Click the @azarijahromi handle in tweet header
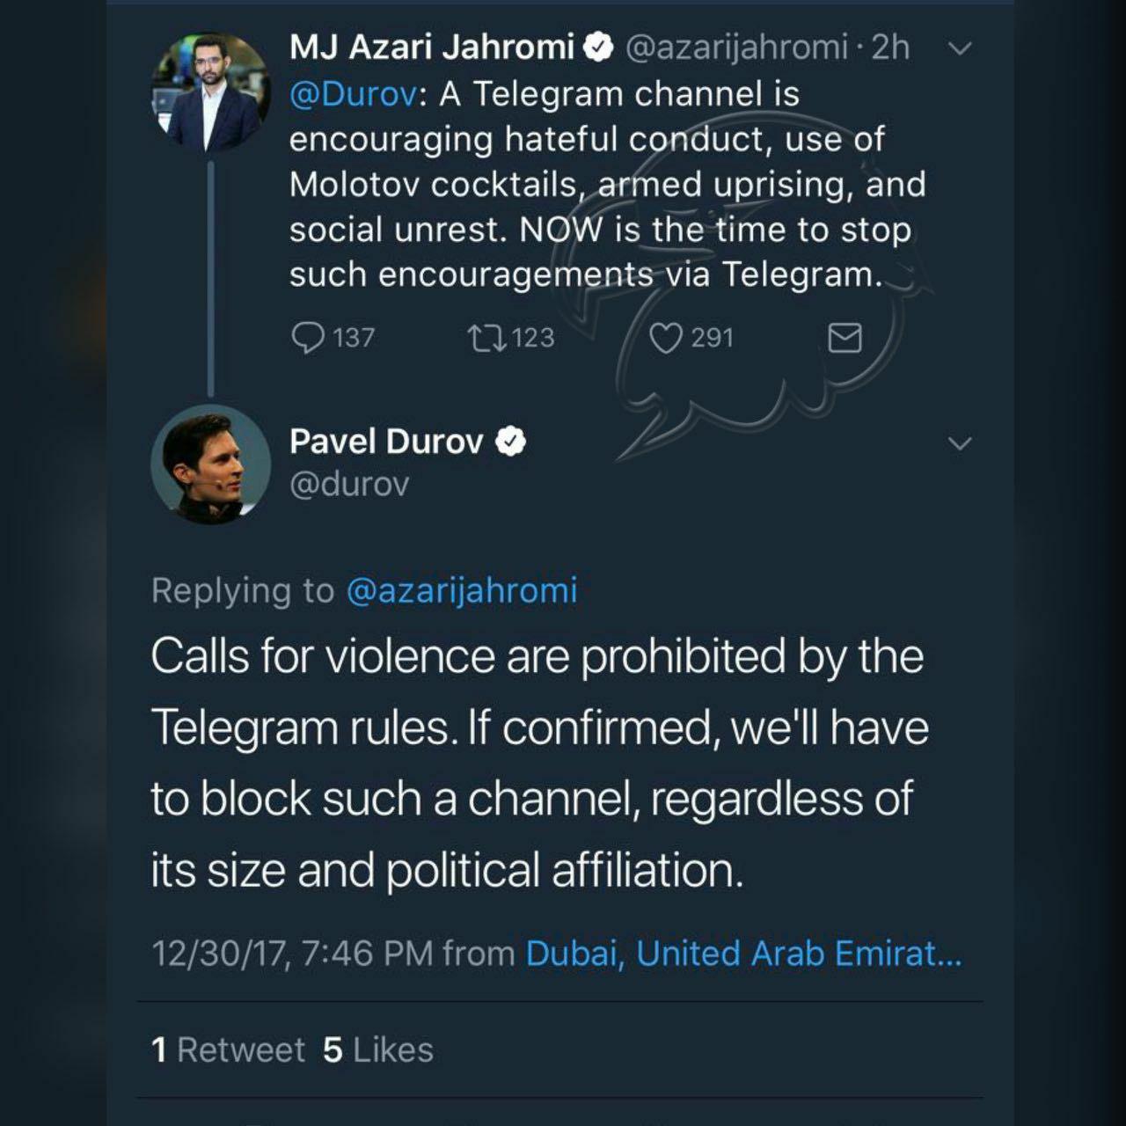 (735, 48)
